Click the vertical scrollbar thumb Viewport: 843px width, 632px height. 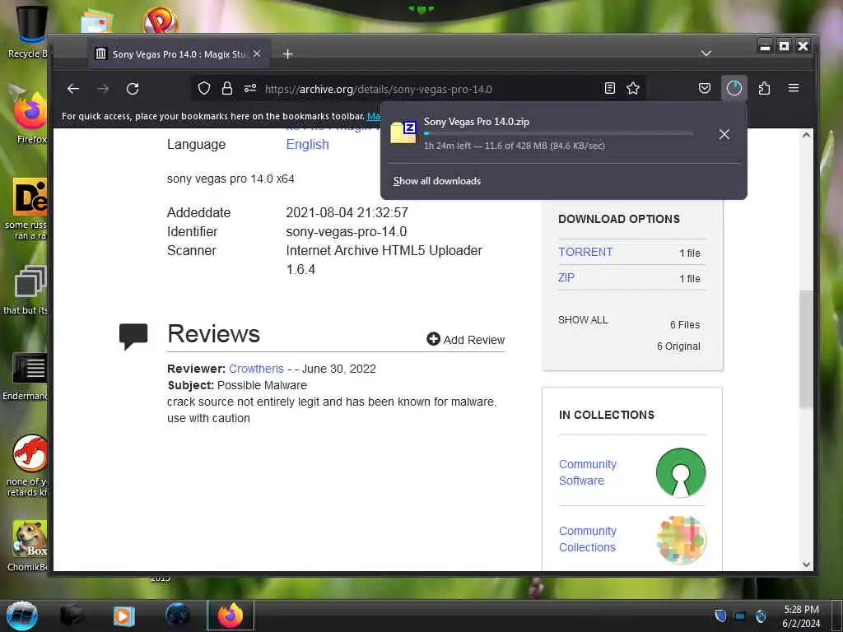click(805, 348)
